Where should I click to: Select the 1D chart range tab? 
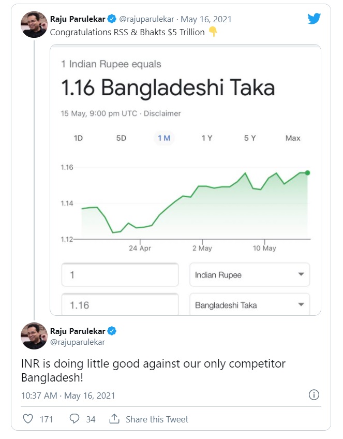[x=79, y=138]
